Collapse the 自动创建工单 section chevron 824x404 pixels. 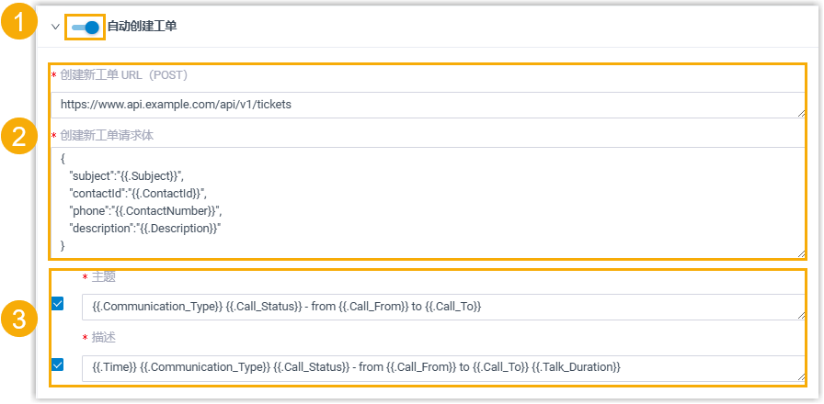pyautogui.click(x=55, y=28)
